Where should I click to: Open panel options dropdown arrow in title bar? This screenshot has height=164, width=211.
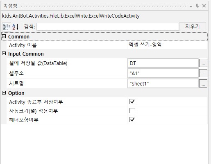point(191,6)
